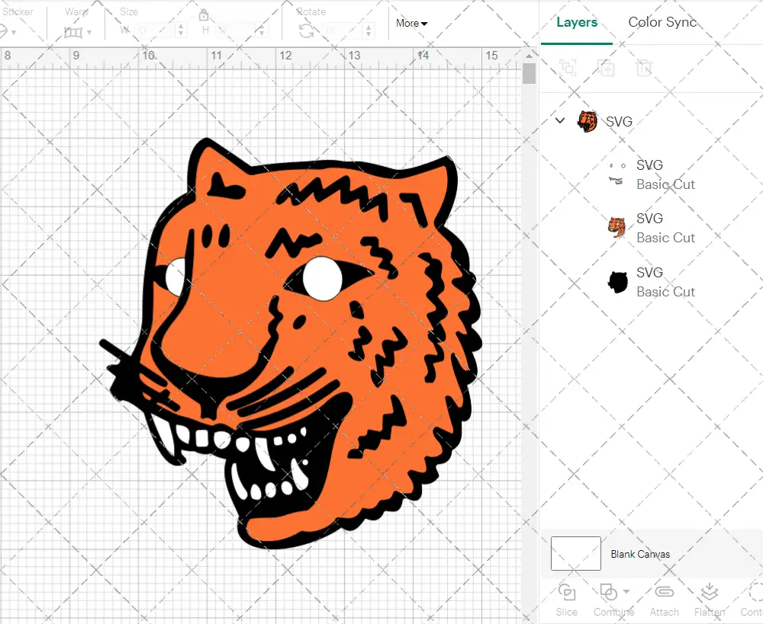Screen dimensions: 763x624
Task: Click the vertical scrollbar thumb
Action: point(529,74)
